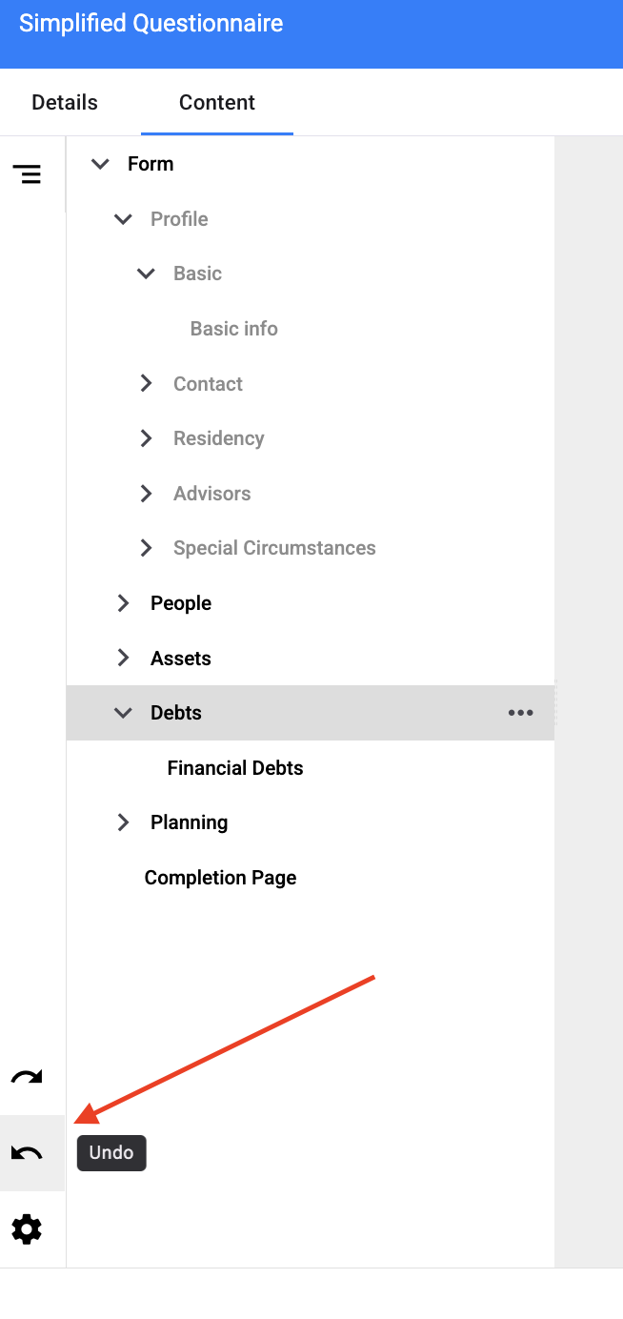Open the Completion Page item
Viewport: 623px width, 1319px height.
coord(220,878)
